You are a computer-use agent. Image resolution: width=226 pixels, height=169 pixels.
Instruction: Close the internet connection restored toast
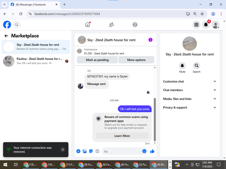(63, 150)
